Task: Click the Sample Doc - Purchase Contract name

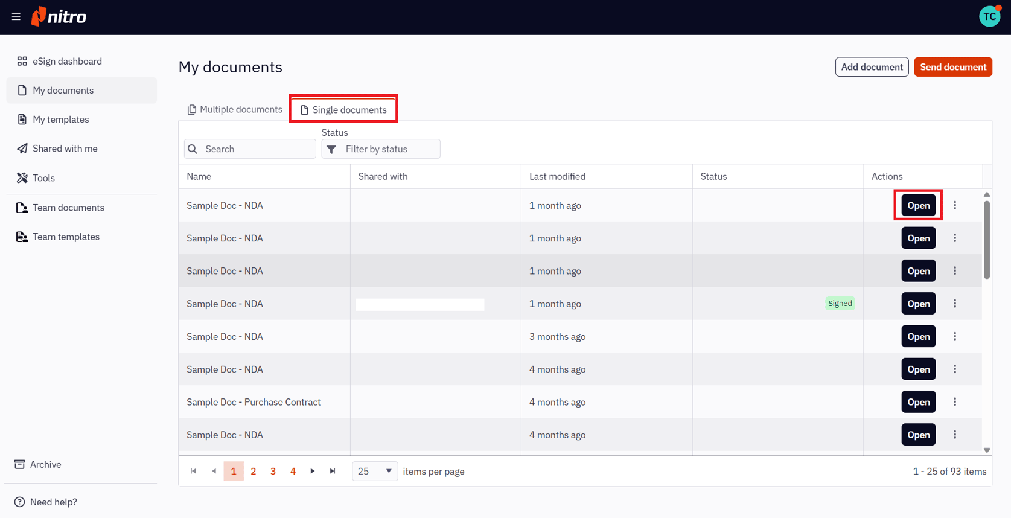Action: 254,402
